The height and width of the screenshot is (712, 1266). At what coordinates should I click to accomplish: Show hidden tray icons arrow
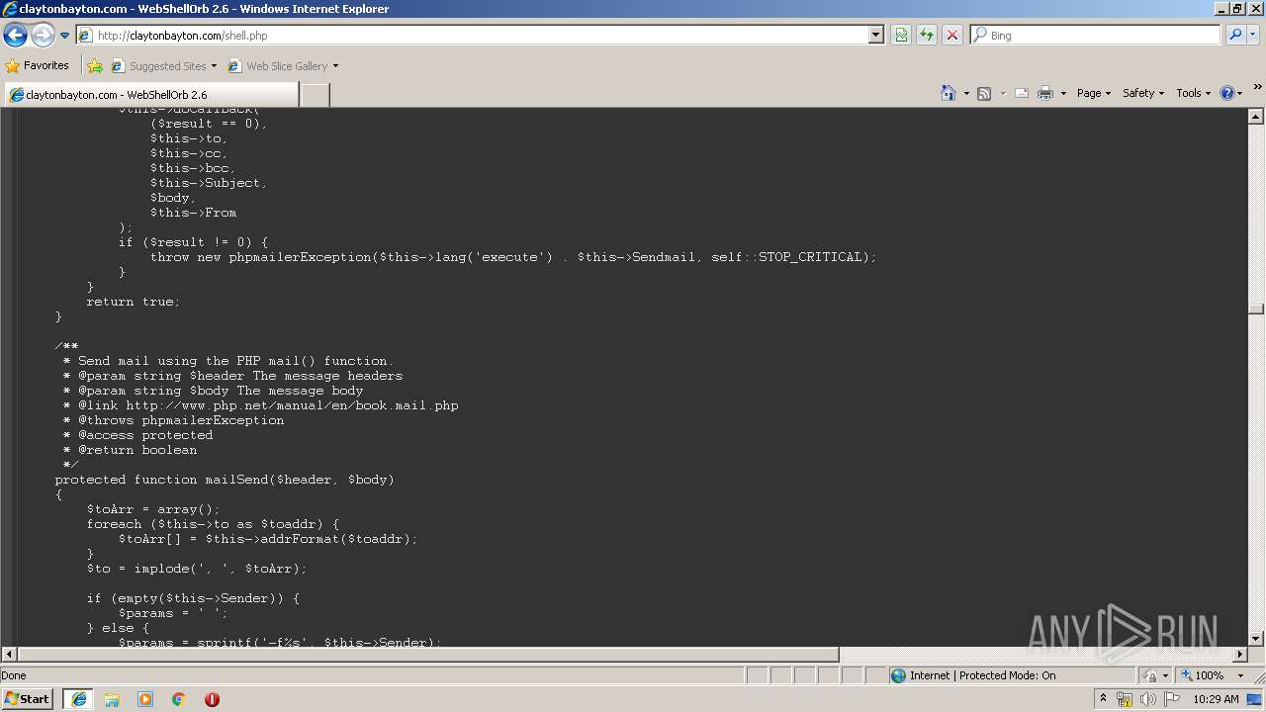click(x=1103, y=699)
